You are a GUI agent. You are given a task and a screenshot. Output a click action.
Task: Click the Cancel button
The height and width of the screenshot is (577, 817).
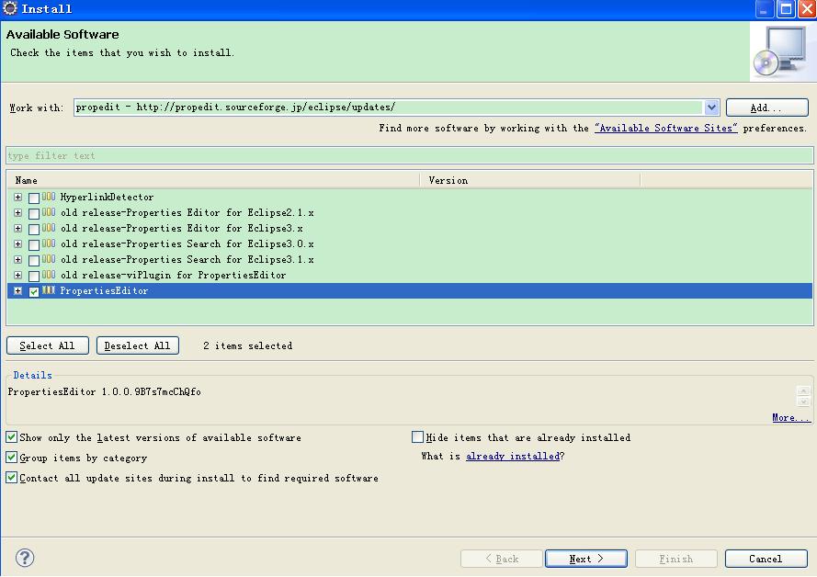tap(766, 559)
